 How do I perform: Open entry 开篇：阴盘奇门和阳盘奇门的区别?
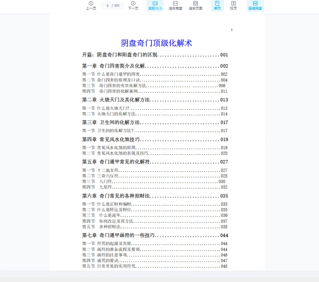tap(155, 55)
